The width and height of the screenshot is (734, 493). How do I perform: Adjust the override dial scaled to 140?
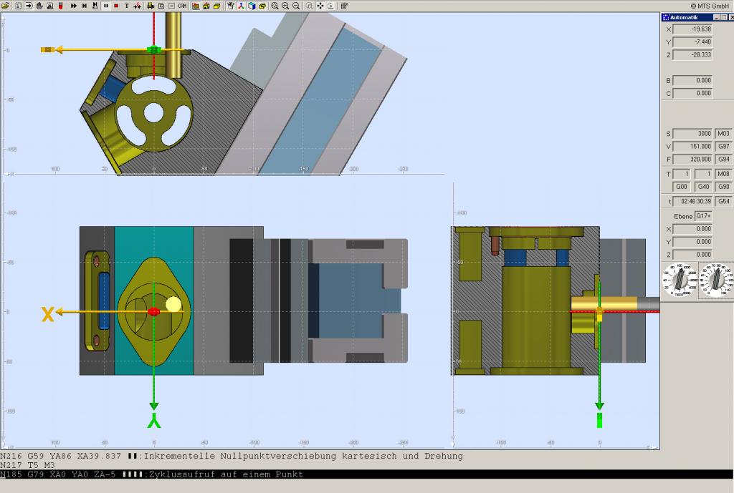pos(716,280)
